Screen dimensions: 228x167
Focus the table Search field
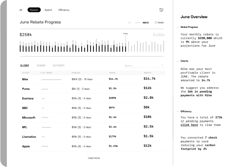(x=145, y=66)
